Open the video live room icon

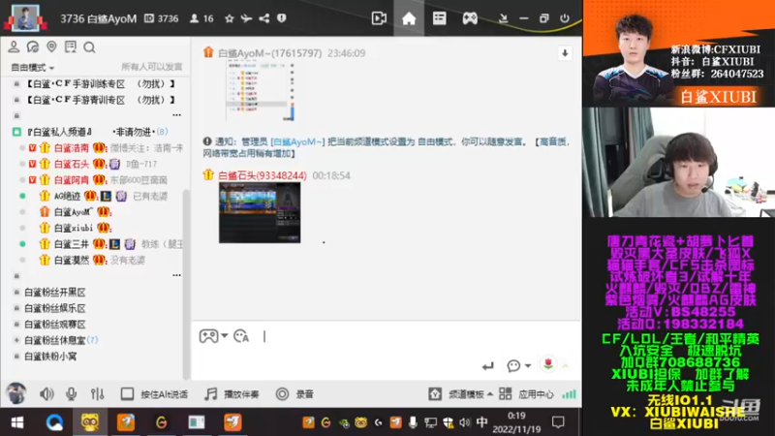[x=379, y=18]
